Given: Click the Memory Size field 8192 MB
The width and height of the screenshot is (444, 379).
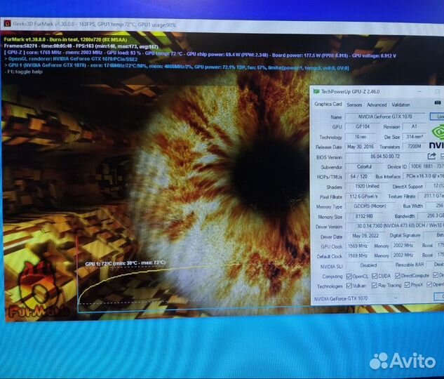Looking at the screenshot, I should point(364,216).
